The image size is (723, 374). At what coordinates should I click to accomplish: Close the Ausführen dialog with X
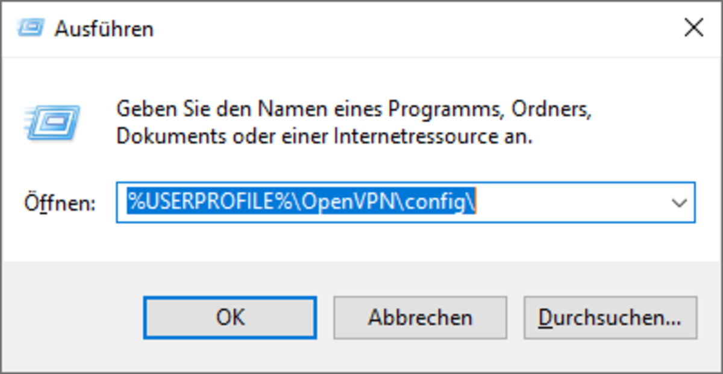click(694, 28)
